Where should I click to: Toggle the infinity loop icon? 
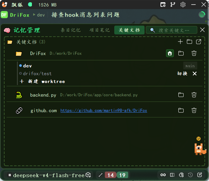pos(163,175)
